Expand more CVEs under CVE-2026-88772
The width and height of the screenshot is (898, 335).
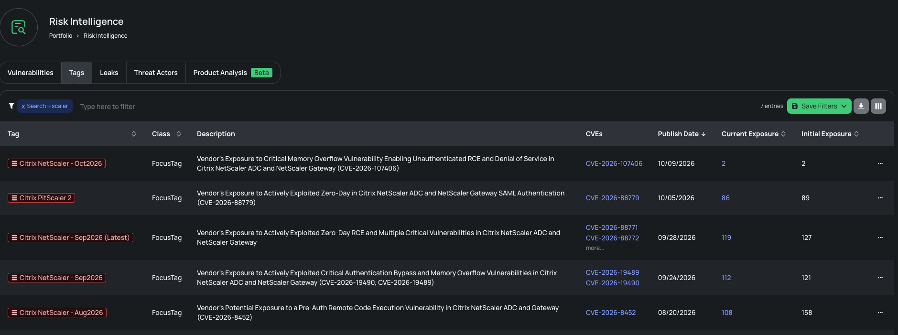[x=595, y=248]
